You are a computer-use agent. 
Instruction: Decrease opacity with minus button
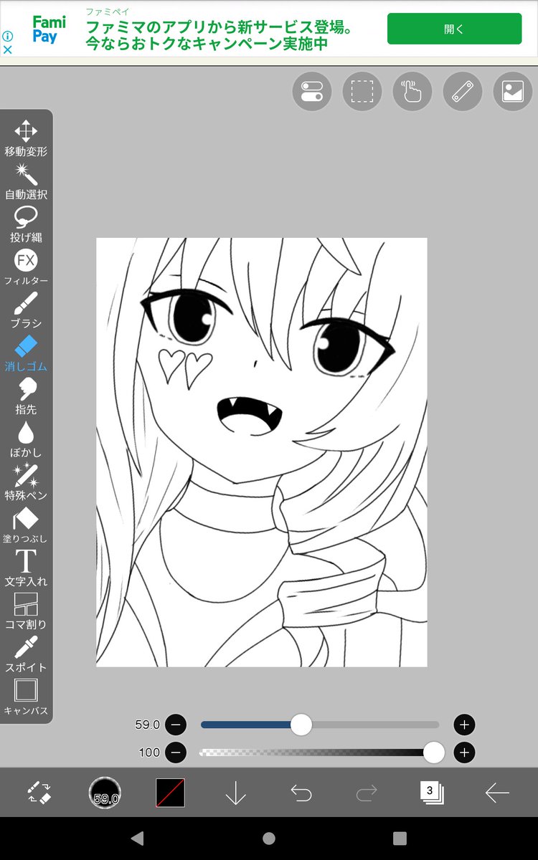tap(176, 752)
